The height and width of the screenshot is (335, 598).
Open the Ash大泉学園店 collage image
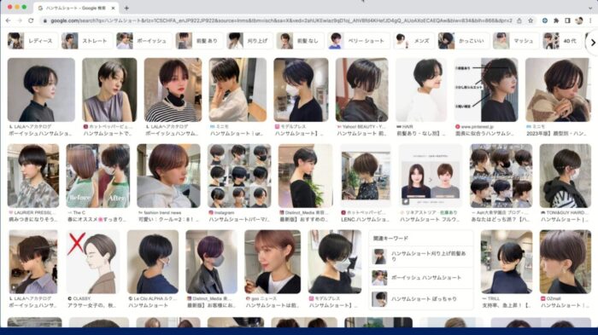point(501,176)
